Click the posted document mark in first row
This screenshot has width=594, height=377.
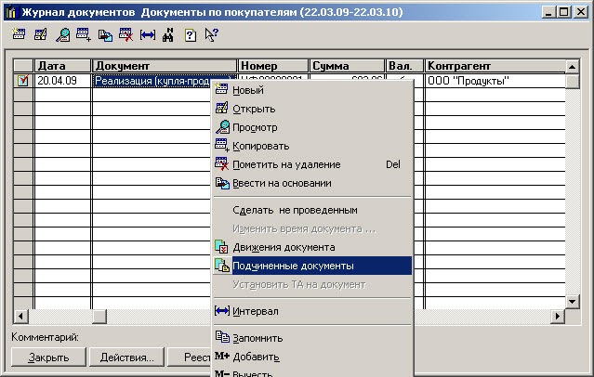[x=22, y=81]
